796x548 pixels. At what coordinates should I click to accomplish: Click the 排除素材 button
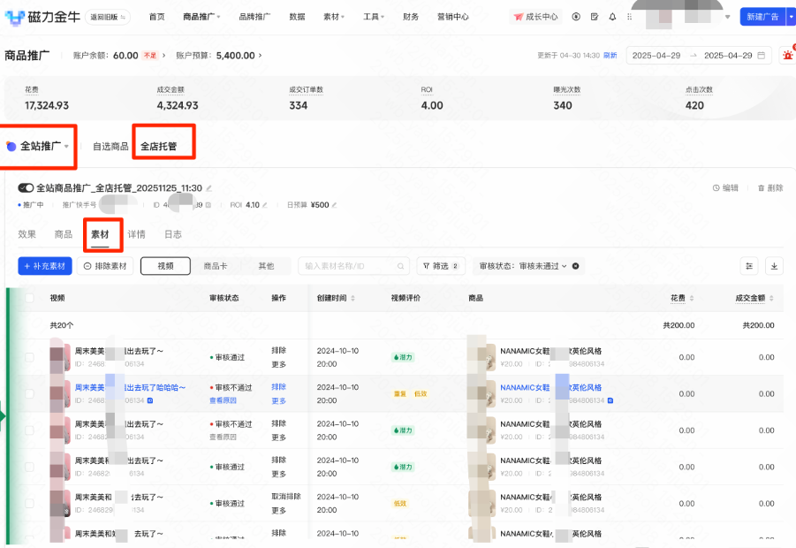[105, 266]
